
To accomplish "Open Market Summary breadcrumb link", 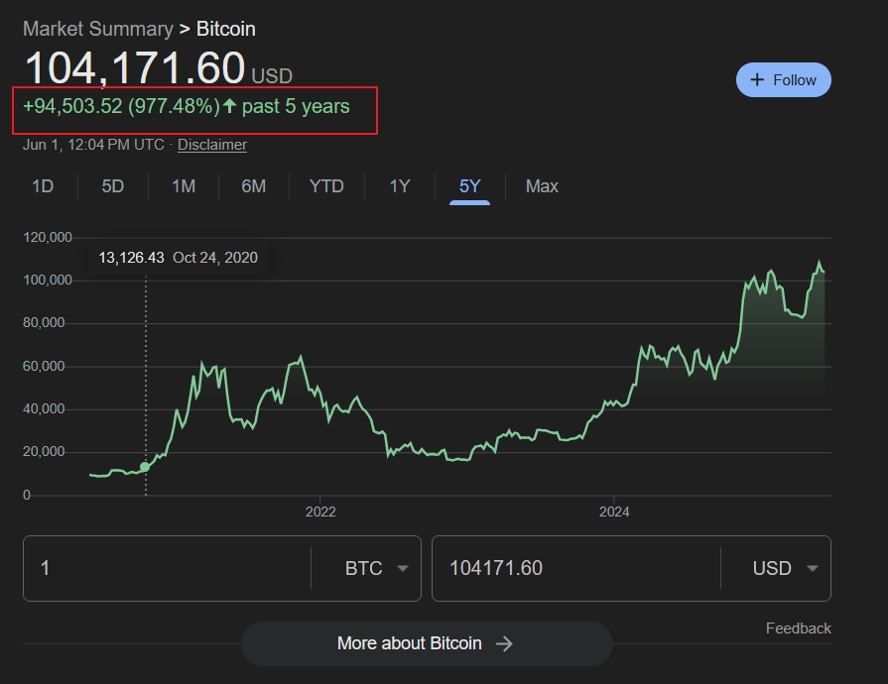I will pos(98,29).
